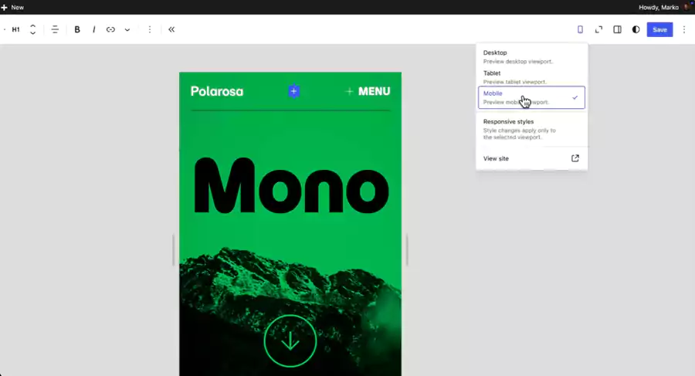695x376 pixels.
Task: Select the checked Mobile viewport option
Action: (x=531, y=97)
